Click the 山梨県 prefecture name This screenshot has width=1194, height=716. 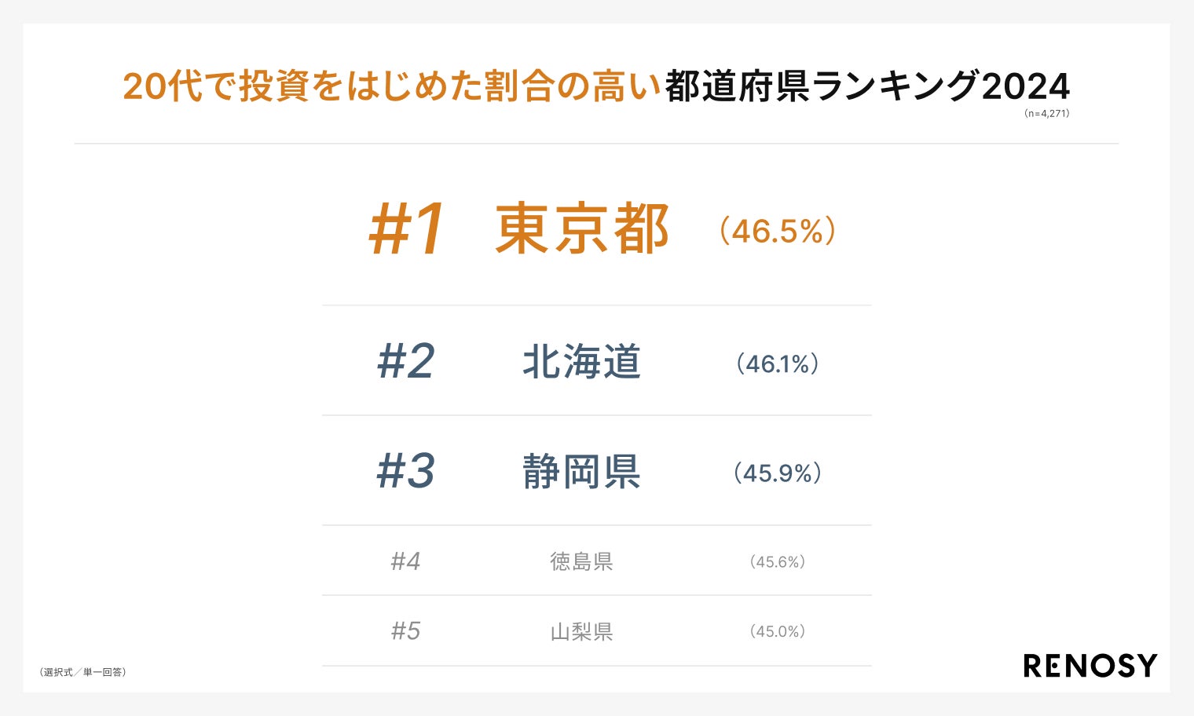click(581, 631)
